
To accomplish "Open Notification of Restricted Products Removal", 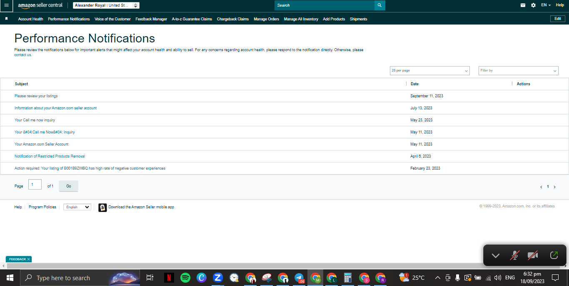I will 50,156.
